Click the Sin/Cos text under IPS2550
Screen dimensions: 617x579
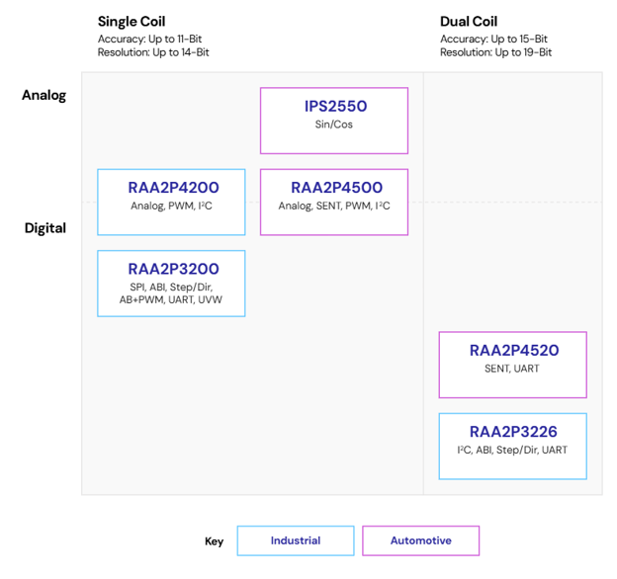(334, 124)
